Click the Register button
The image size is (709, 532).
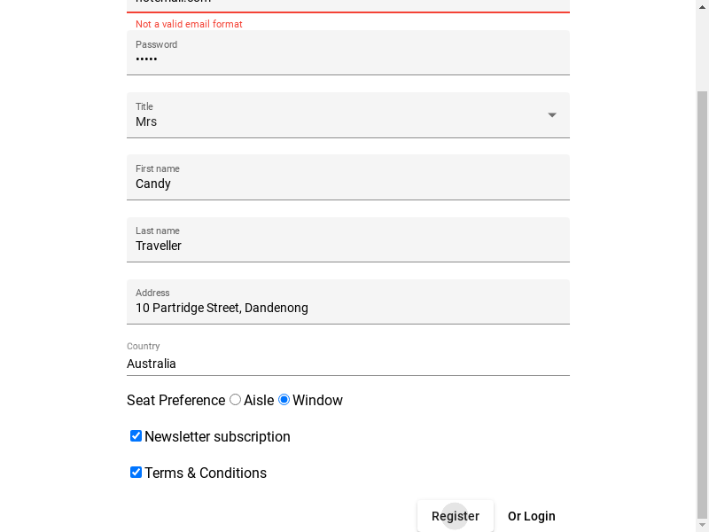(x=456, y=516)
